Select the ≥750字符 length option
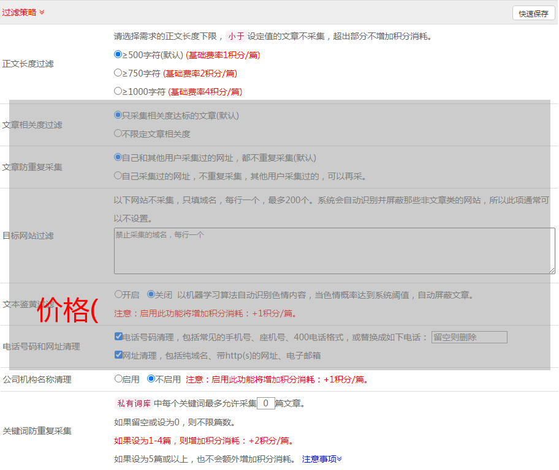The height and width of the screenshot is (470, 559). point(118,73)
